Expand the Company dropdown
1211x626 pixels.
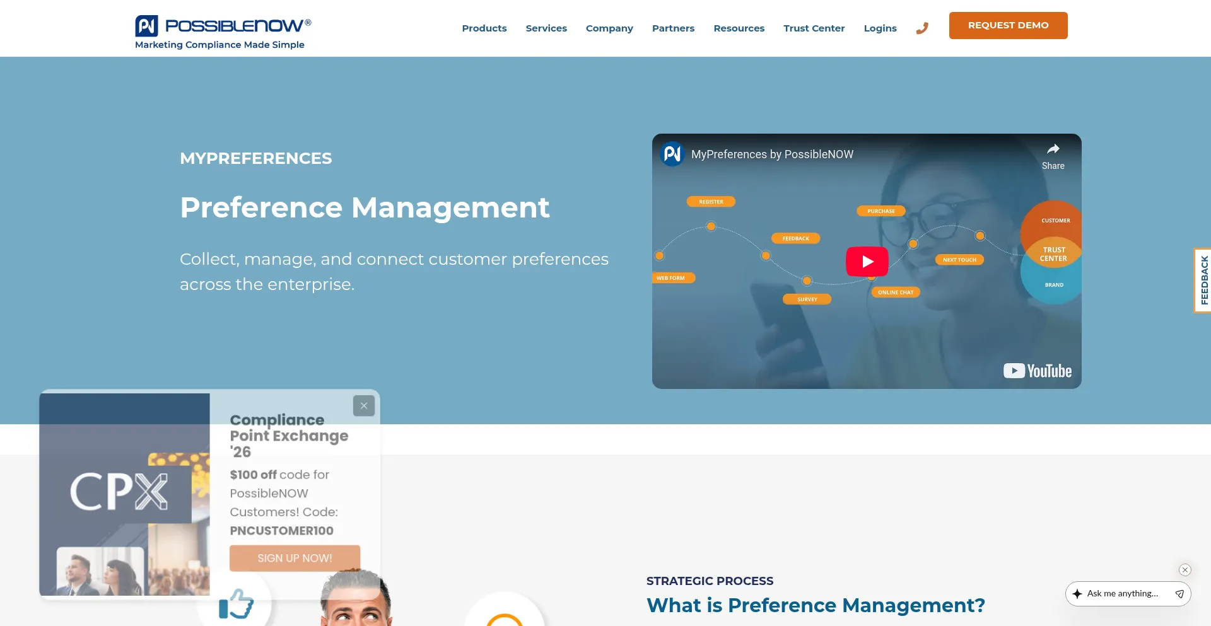609,28
